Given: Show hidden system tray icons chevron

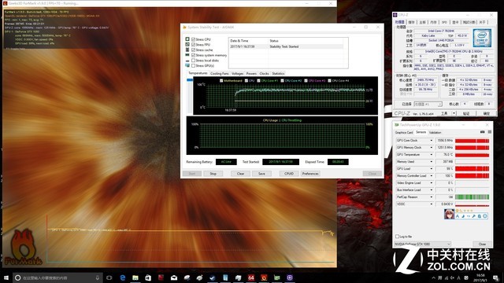Looking at the screenshot, I should pyautogui.click(x=433, y=277).
